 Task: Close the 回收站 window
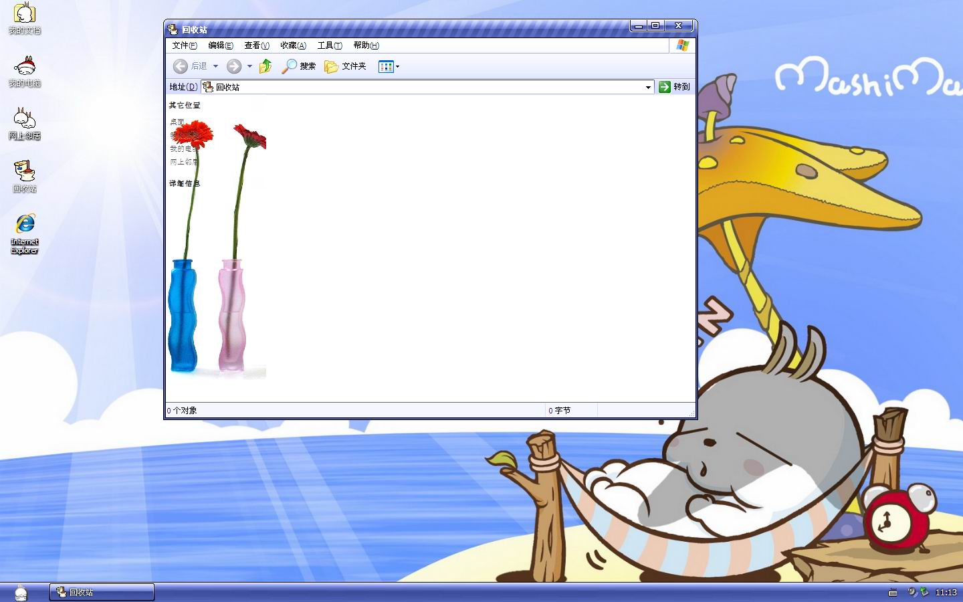(678, 26)
